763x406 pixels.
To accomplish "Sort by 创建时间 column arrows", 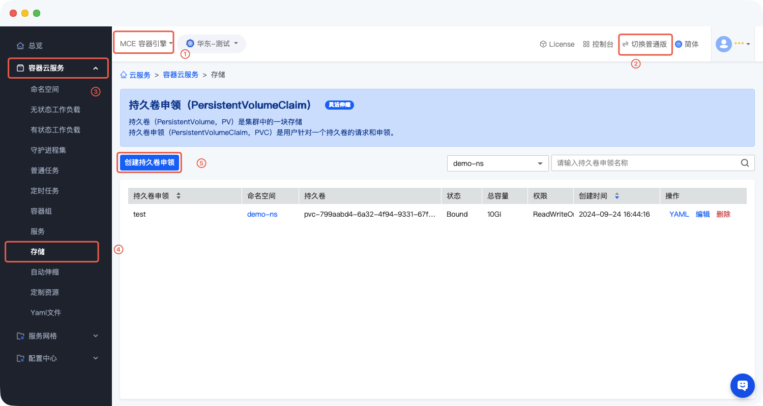I will point(617,196).
